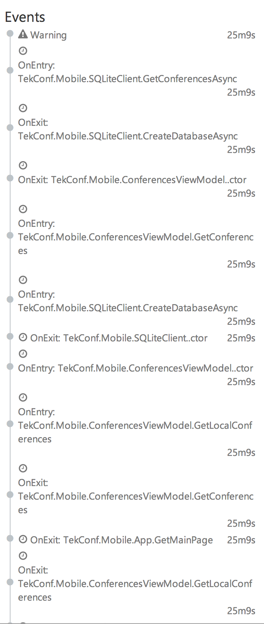Screen dimensions: 264x624
Task: Click timeline dot beside OnExit SQLiteClient..ctor
Action: pyautogui.click(x=10, y=337)
